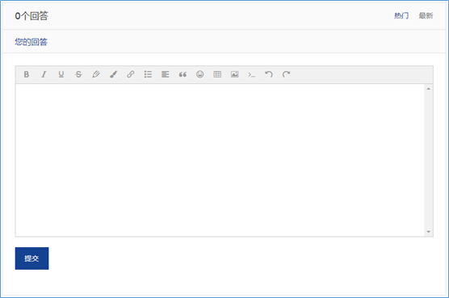Screen dimensions: 449x298
Task: Click the editor scrollbar down arrow
Action: click(428, 232)
